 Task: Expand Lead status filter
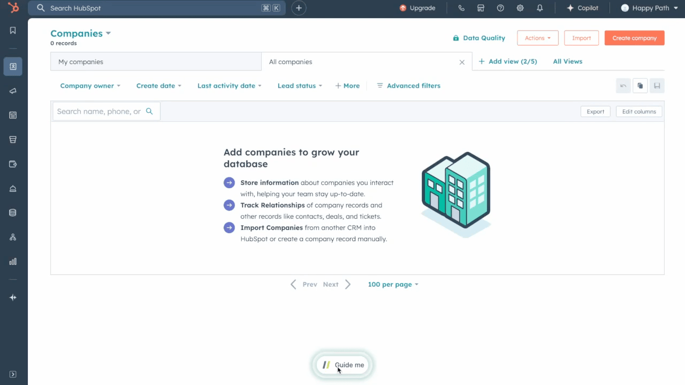click(x=300, y=86)
